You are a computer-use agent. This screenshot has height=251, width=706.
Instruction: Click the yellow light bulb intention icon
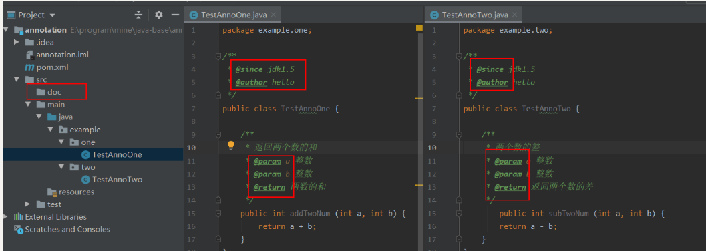(x=231, y=145)
